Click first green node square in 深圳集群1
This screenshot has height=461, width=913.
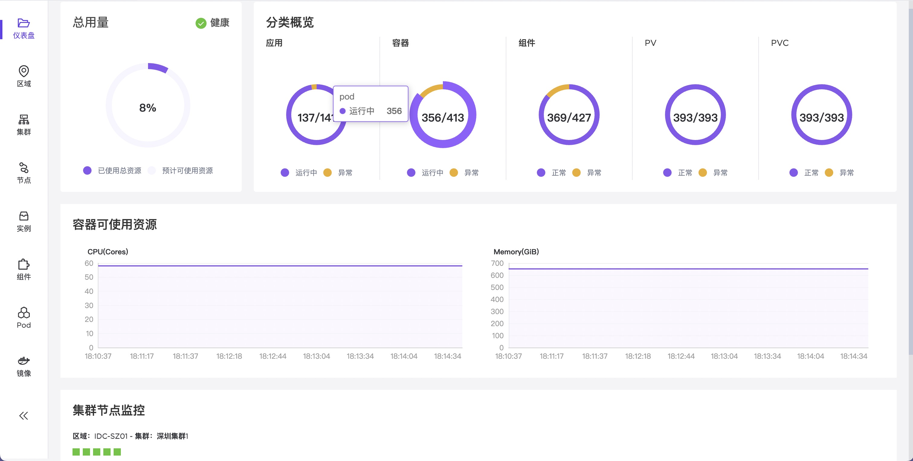[76, 452]
